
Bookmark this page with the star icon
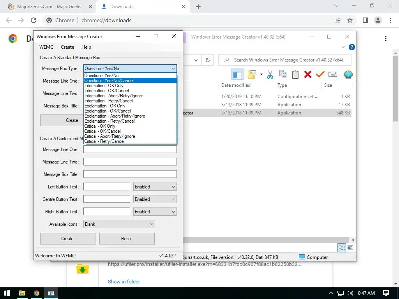coord(350,20)
